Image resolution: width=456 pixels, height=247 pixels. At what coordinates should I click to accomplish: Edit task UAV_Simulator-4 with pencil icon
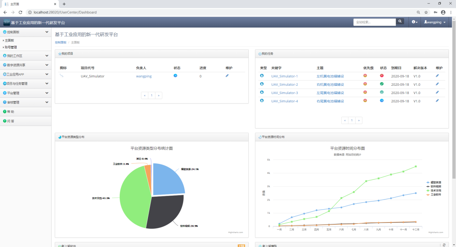[438, 101]
